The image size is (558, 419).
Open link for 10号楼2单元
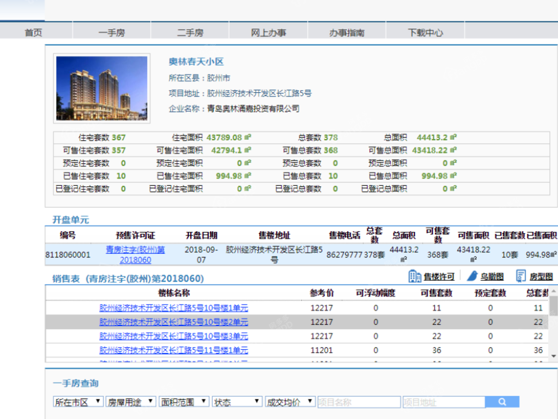173,322
